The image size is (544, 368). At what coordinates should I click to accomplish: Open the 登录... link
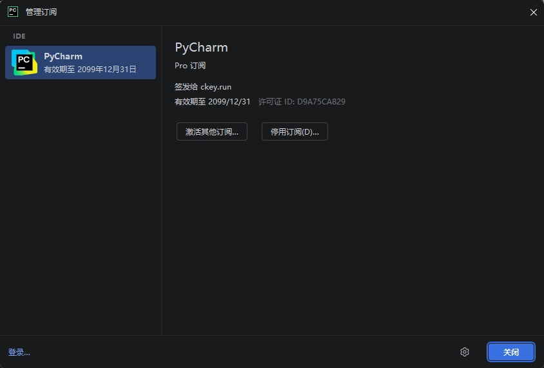click(x=19, y=353)
